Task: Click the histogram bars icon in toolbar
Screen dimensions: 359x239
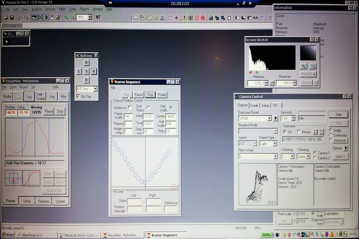Action: (211, 17)
